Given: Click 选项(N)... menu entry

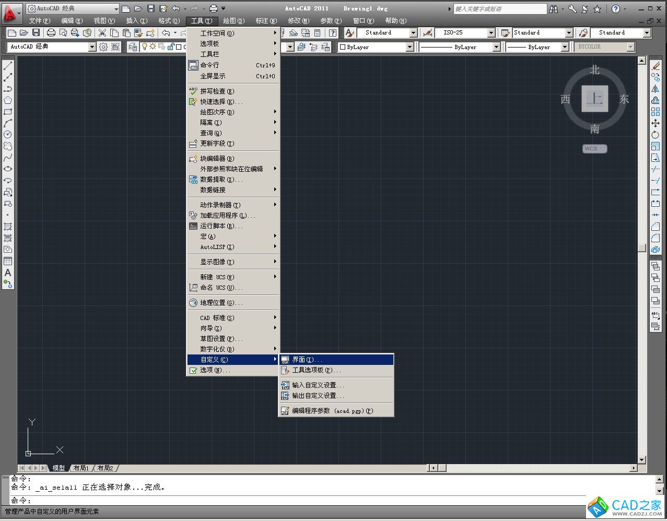Looking at the screenshot, I should (x=233, y=370).
